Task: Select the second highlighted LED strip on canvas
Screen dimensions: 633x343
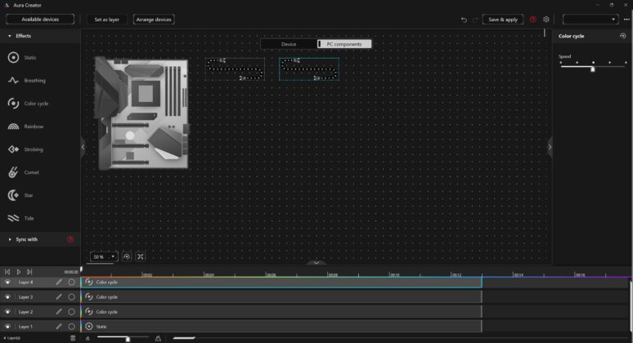Action: point(309,69)
